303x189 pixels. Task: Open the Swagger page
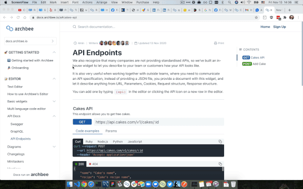tap(17, 124)
